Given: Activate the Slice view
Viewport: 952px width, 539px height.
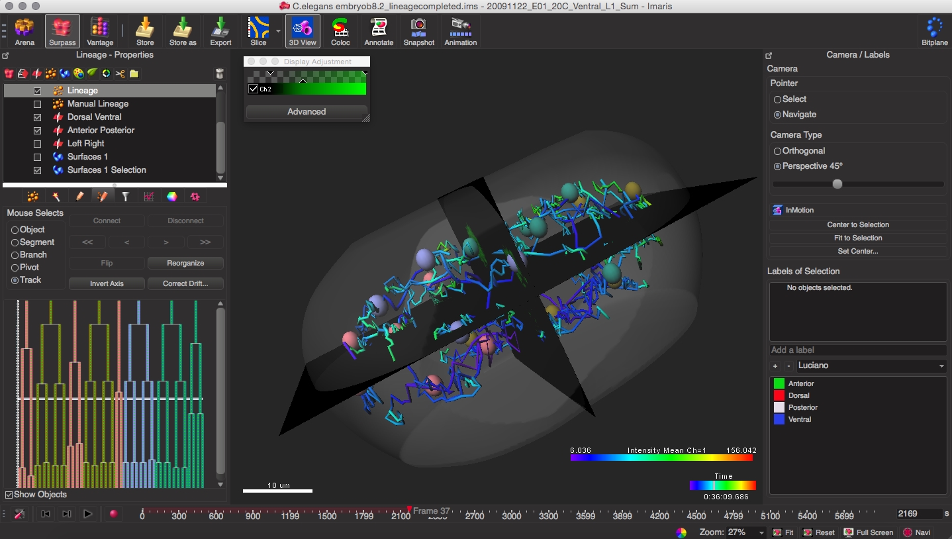Looking at the screenshot, I should pyautogui.click(x=258, y=31).
